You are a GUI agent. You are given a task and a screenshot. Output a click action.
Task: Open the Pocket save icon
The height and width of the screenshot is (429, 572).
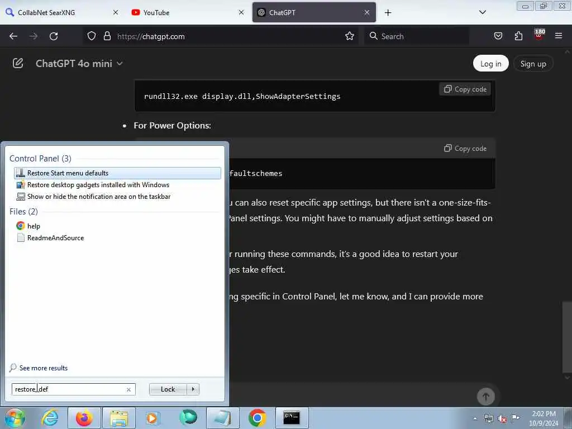click(498, 36)
